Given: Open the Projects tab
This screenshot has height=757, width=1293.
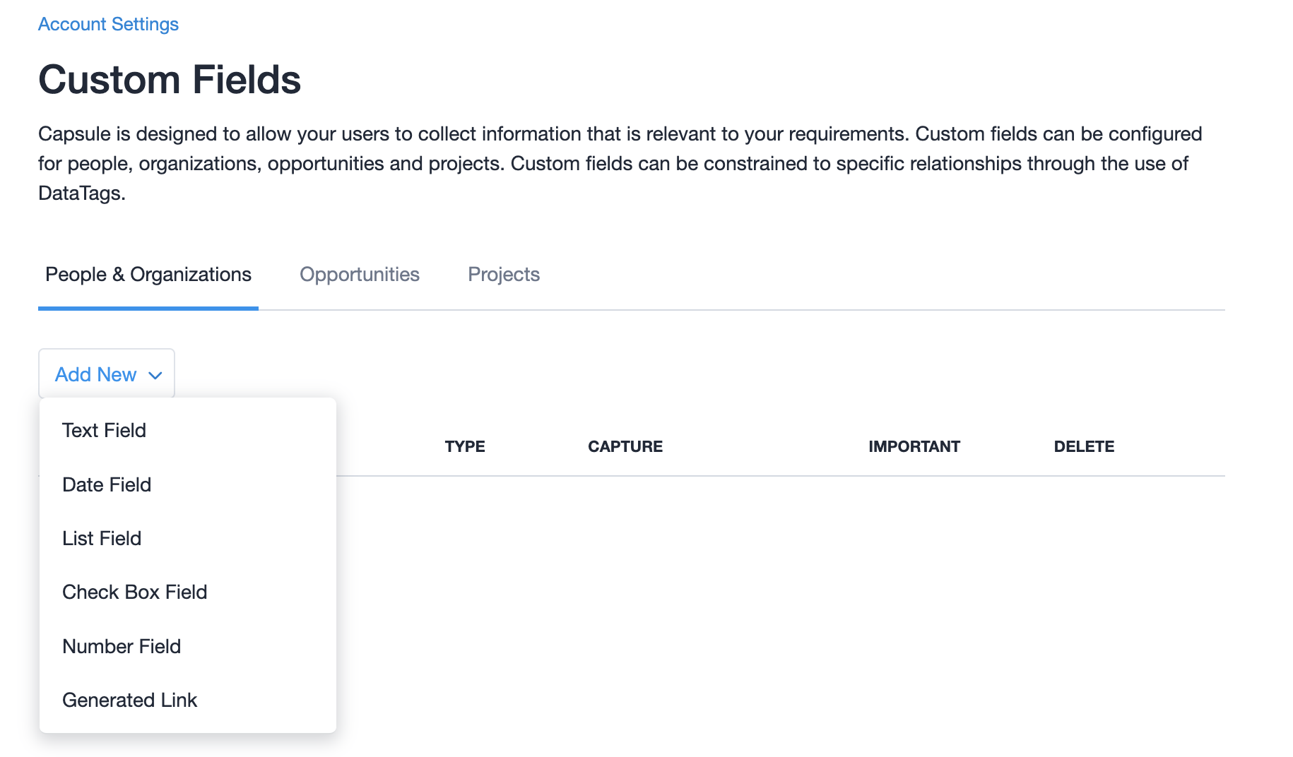Looking at the screenshot, I should pyautogui.click(x=503, y=275).
